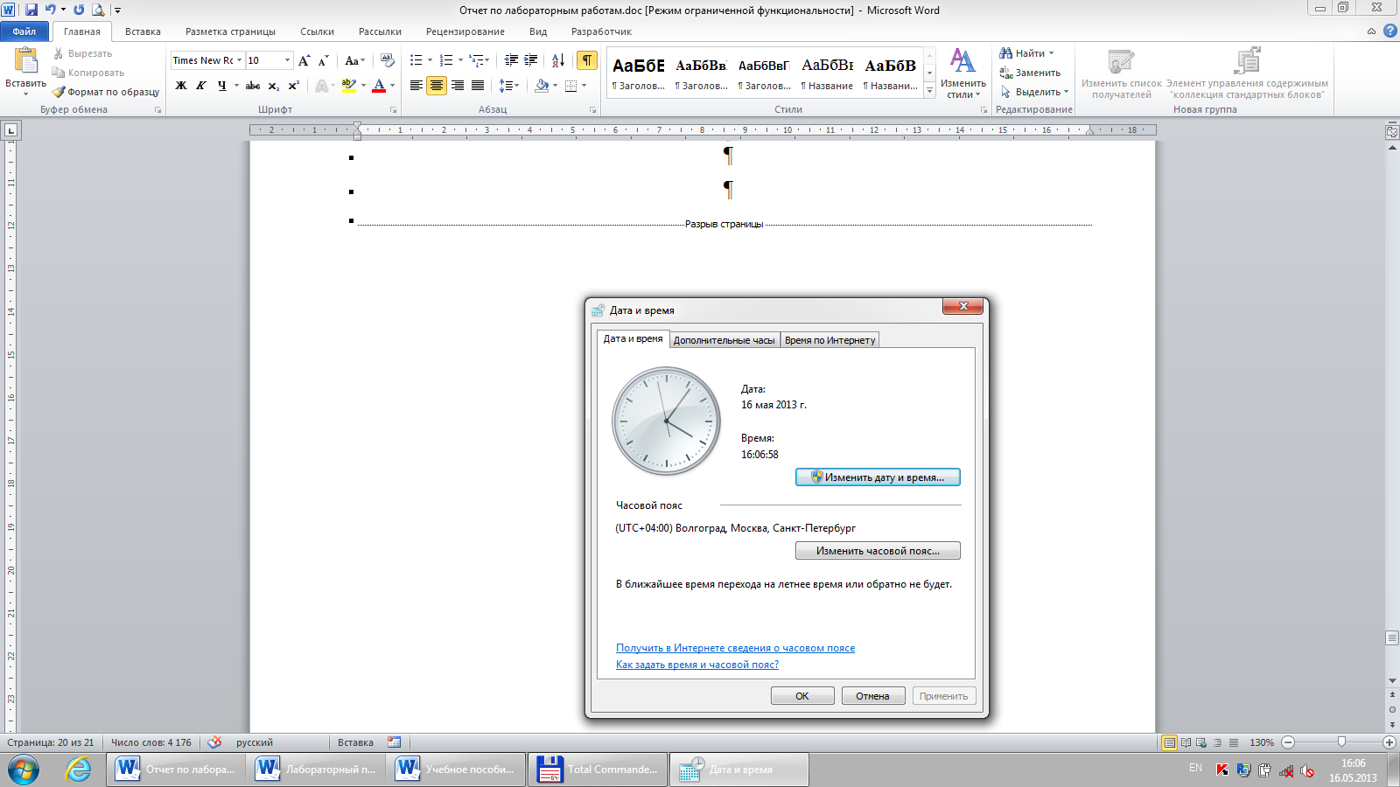
Task: Switch to Ссылки ribbon tab
Action: (317, 31)
